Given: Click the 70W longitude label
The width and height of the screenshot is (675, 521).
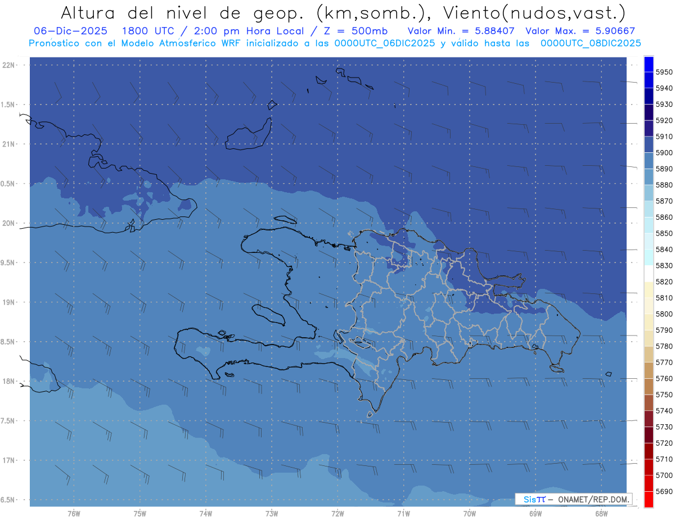Looking at the screenshot, I should coord(470,514).
